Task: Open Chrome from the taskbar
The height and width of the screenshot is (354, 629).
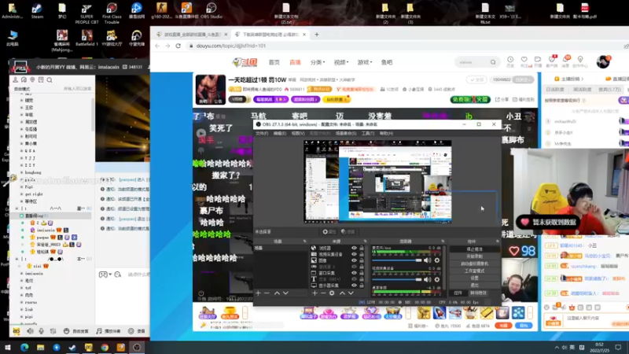Action: pos(105,348)
